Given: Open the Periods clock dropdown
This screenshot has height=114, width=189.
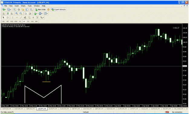Looking at the screenshot, I should click(x=41, y=14).
